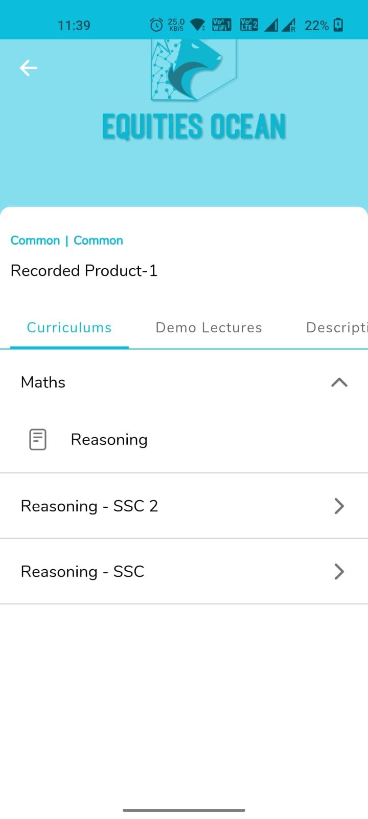Image resolution: width=368 pixels, height=819 pixels.
Task: Tap the battery charging icon
Action: tap(338, 25)
